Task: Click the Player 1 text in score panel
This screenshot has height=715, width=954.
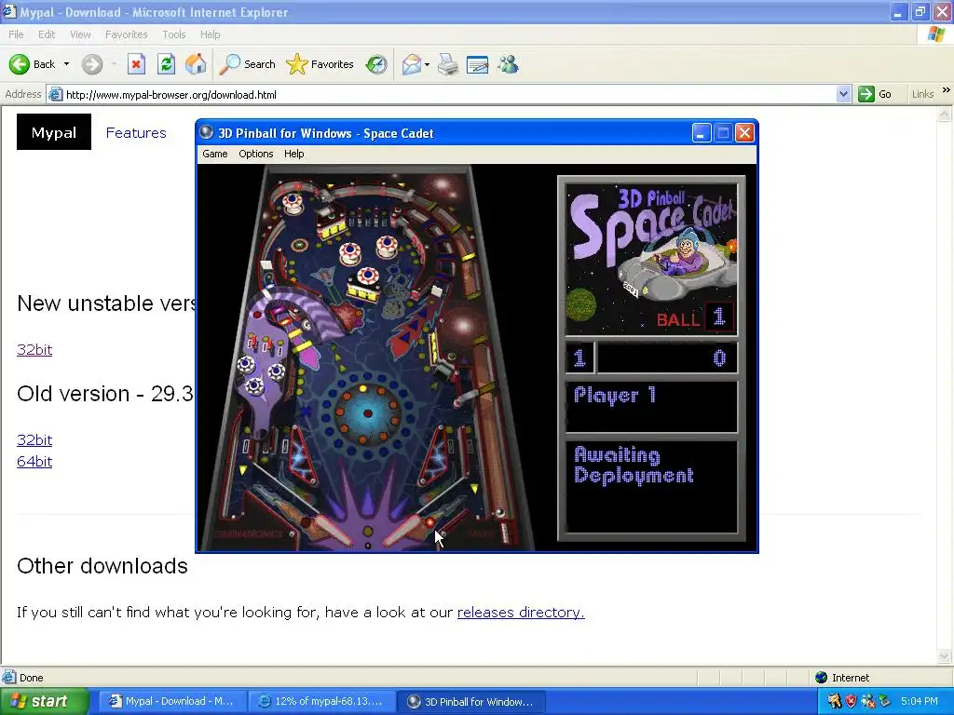Action: 615,395
